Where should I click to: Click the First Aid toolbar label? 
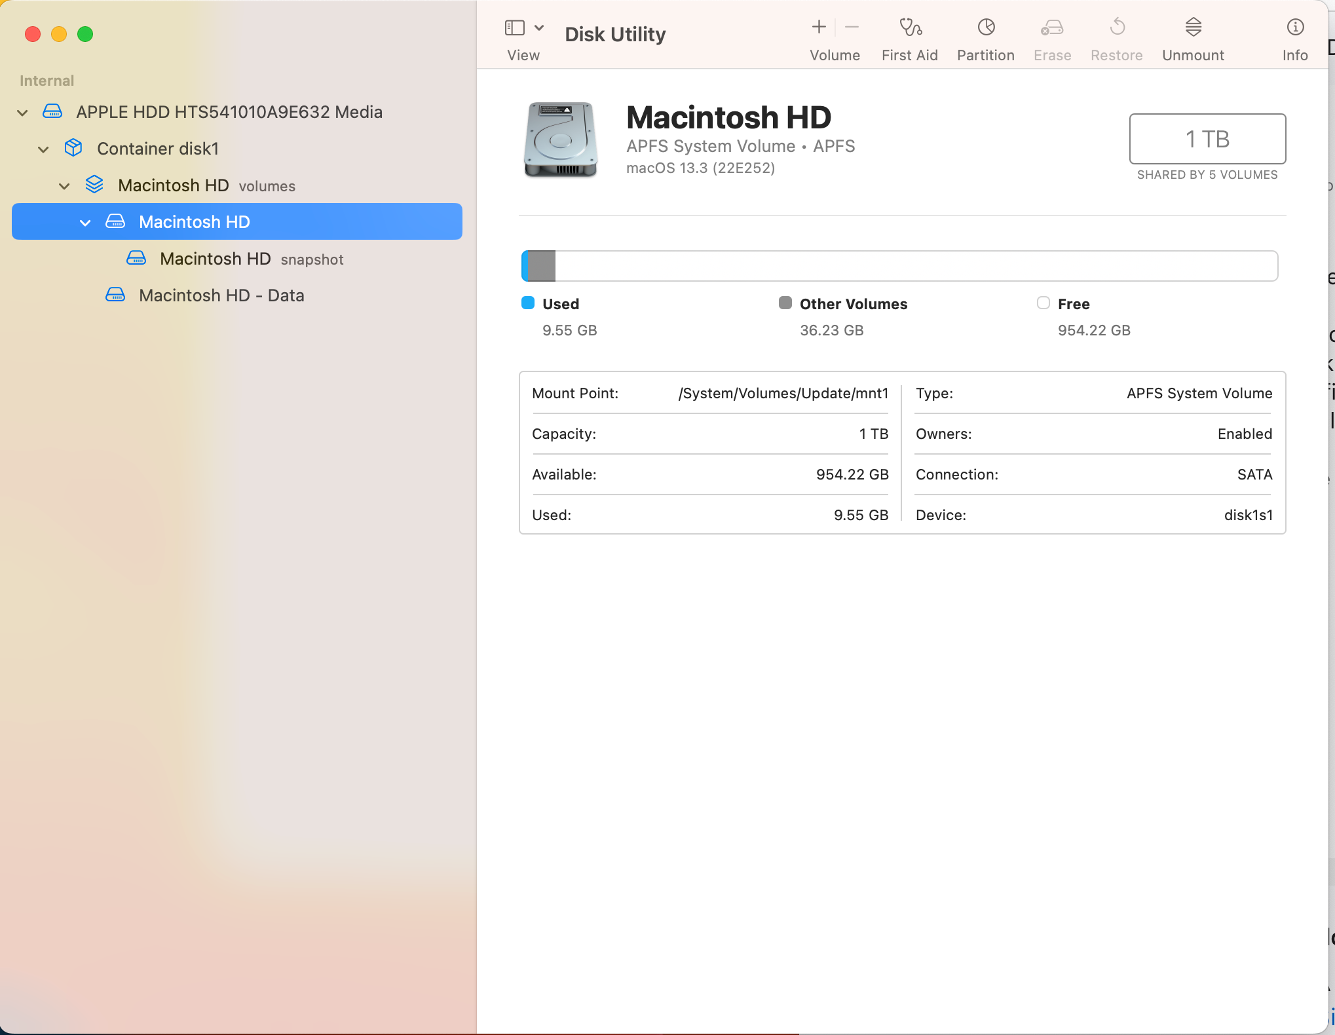pyautogui.click(x=910, y=56)
